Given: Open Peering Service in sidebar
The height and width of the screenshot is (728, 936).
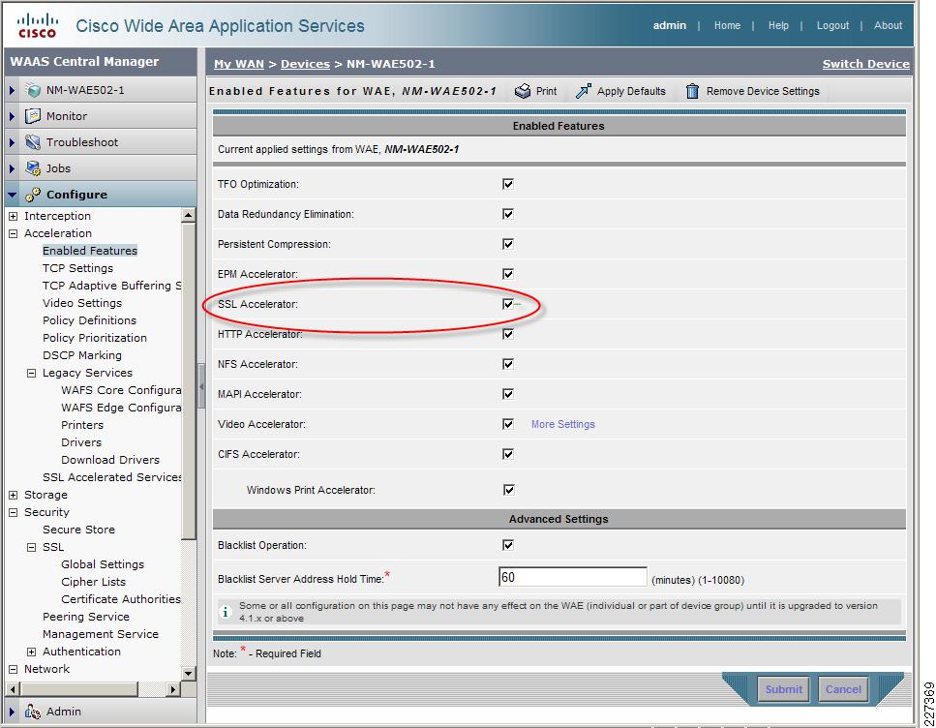Looking at the screenshot, I should [x=86, y=617].
